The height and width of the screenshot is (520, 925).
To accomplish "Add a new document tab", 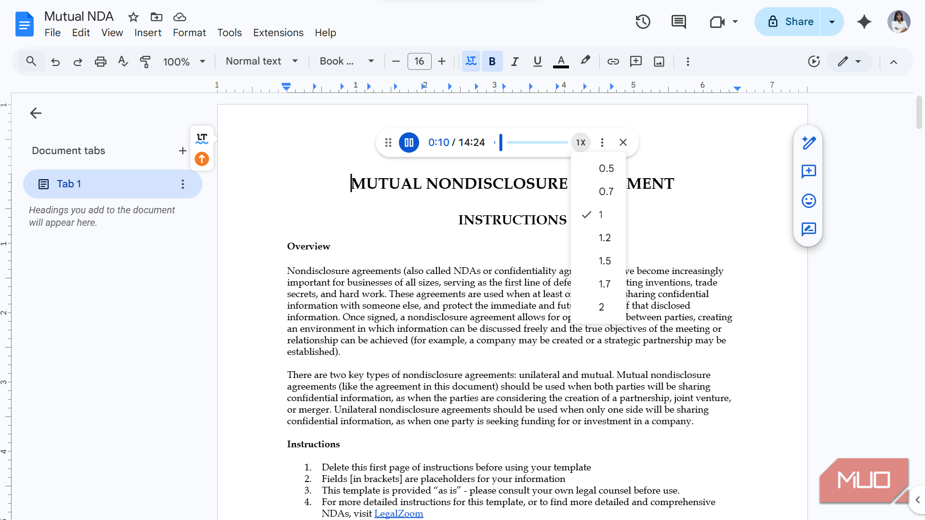I will pyautogui.click(x=182, y=151).
